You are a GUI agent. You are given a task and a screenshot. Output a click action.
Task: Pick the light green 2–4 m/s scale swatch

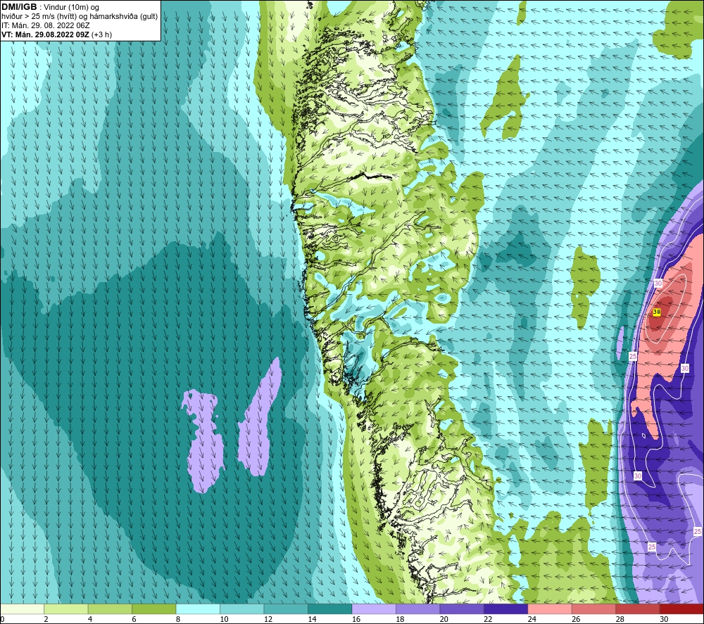[x=66, y=609]
